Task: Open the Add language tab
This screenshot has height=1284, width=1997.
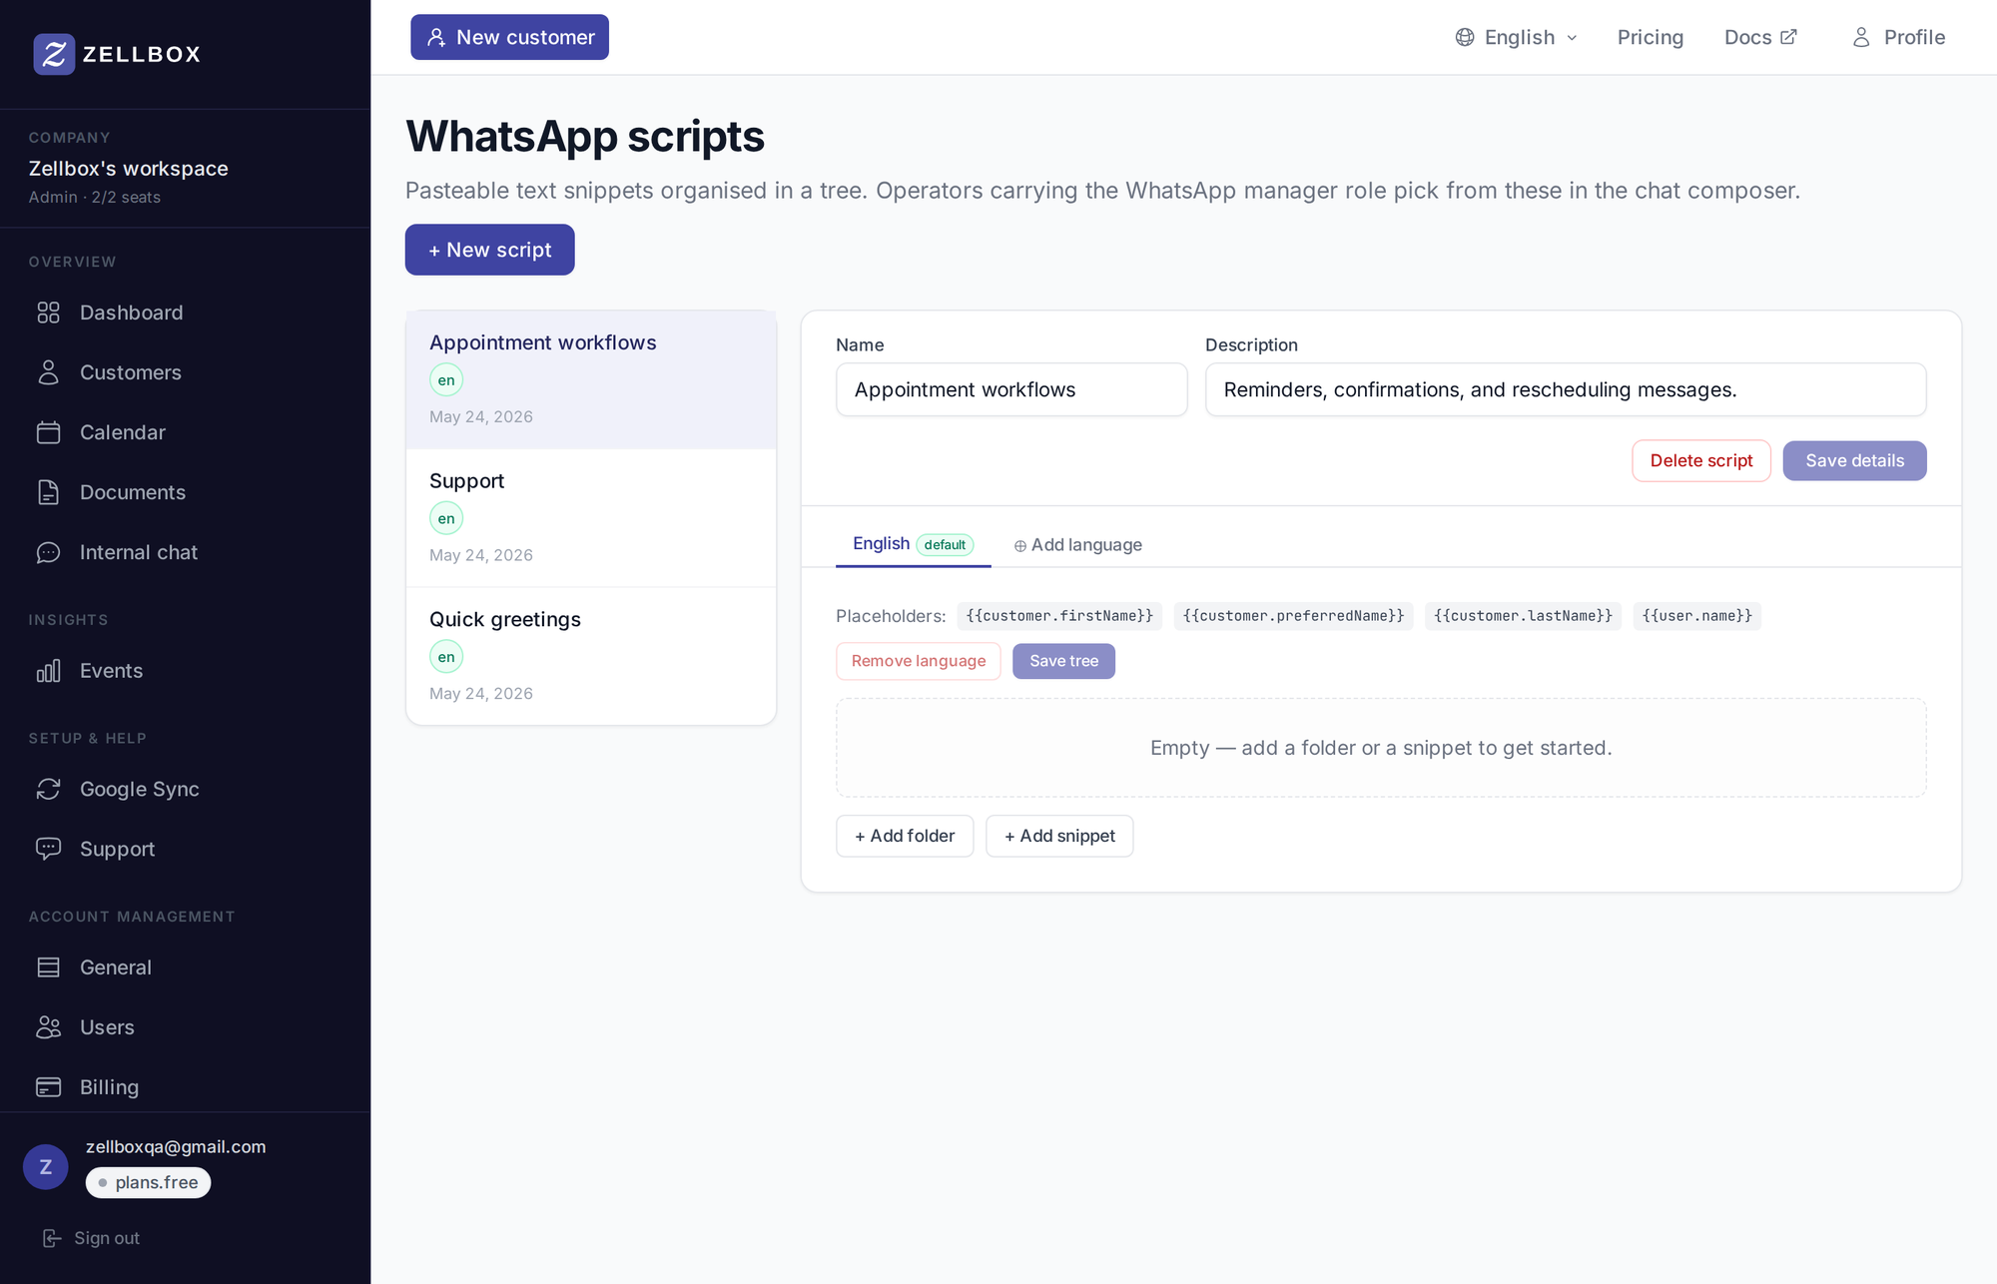Action: [1077, 545]
